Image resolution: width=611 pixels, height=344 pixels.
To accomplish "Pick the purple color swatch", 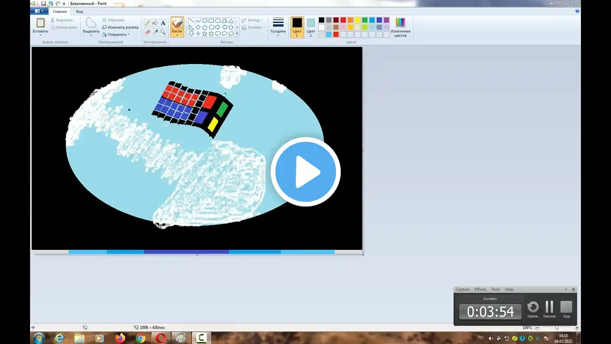I will (x=386, y=20).
